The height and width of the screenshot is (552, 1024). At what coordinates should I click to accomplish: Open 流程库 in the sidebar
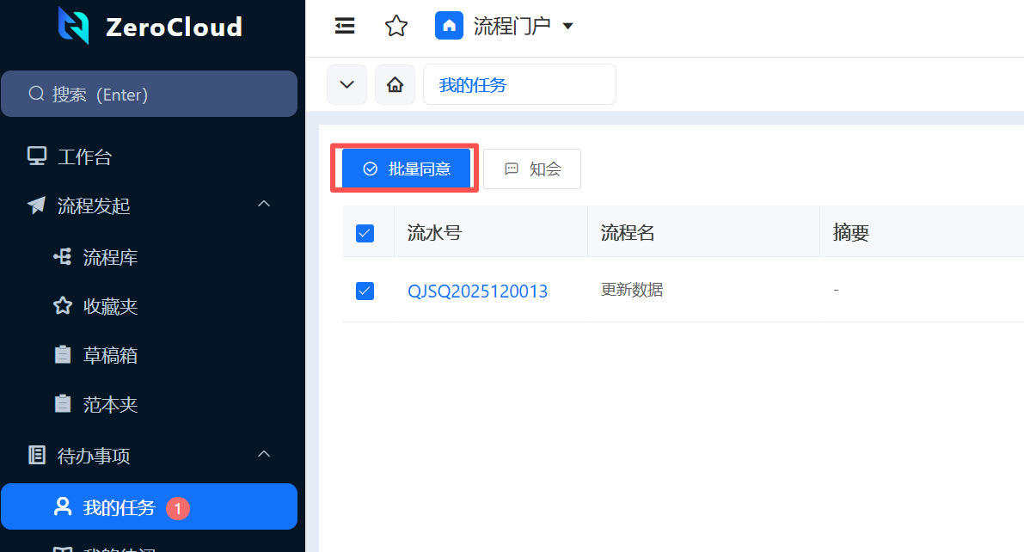coord(110,257)
